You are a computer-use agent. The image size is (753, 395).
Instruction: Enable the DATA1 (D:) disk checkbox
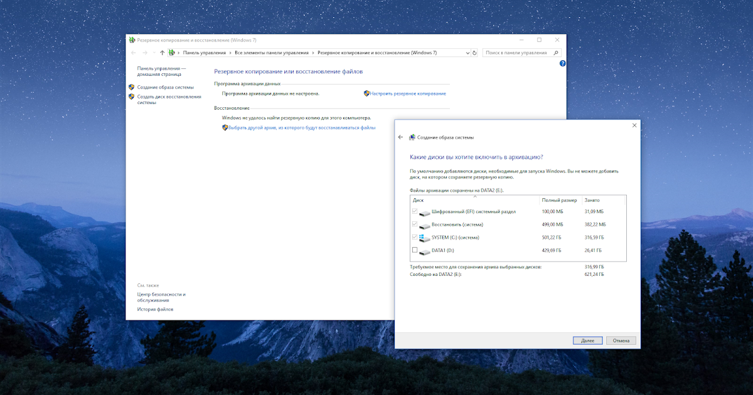pos(414,250)
